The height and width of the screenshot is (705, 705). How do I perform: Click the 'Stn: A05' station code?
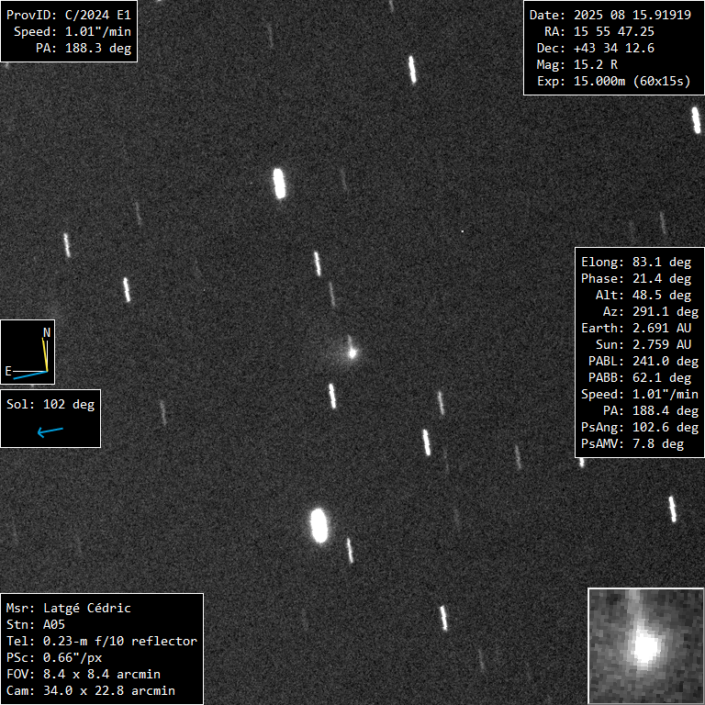(36, 625)
